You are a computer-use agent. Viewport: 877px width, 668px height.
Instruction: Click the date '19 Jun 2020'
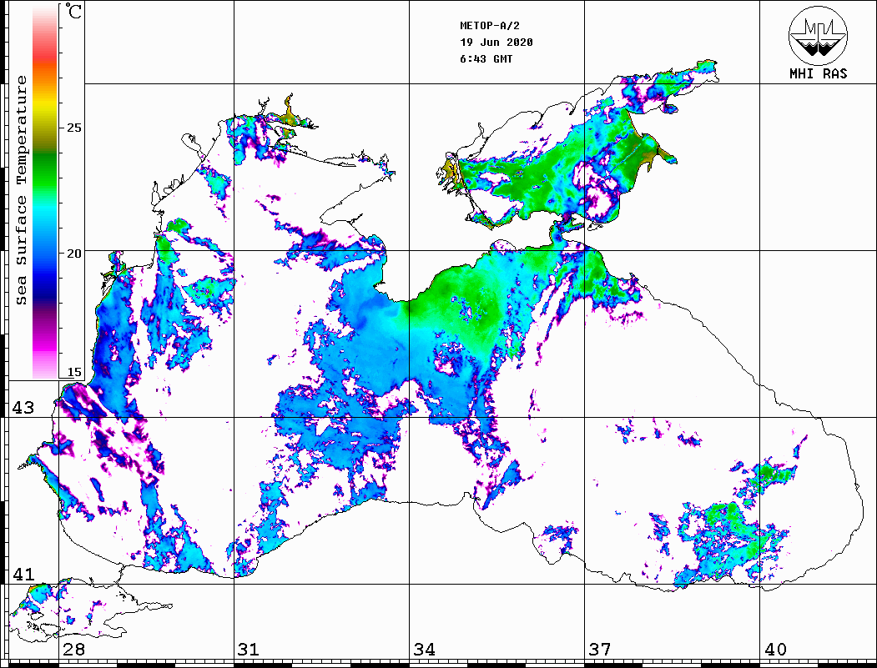(x=496, y=43)
